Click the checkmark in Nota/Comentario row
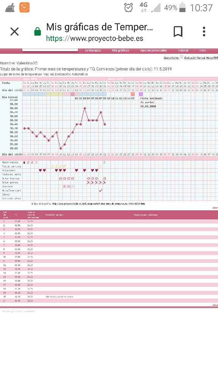The height and width of the screenshot is (388, 218). (x=101, y=191)
